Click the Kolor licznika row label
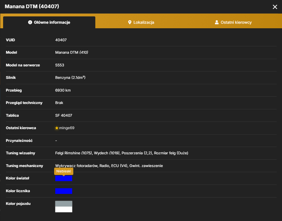The height and width of the screenshot is (221, 282). 18,191
